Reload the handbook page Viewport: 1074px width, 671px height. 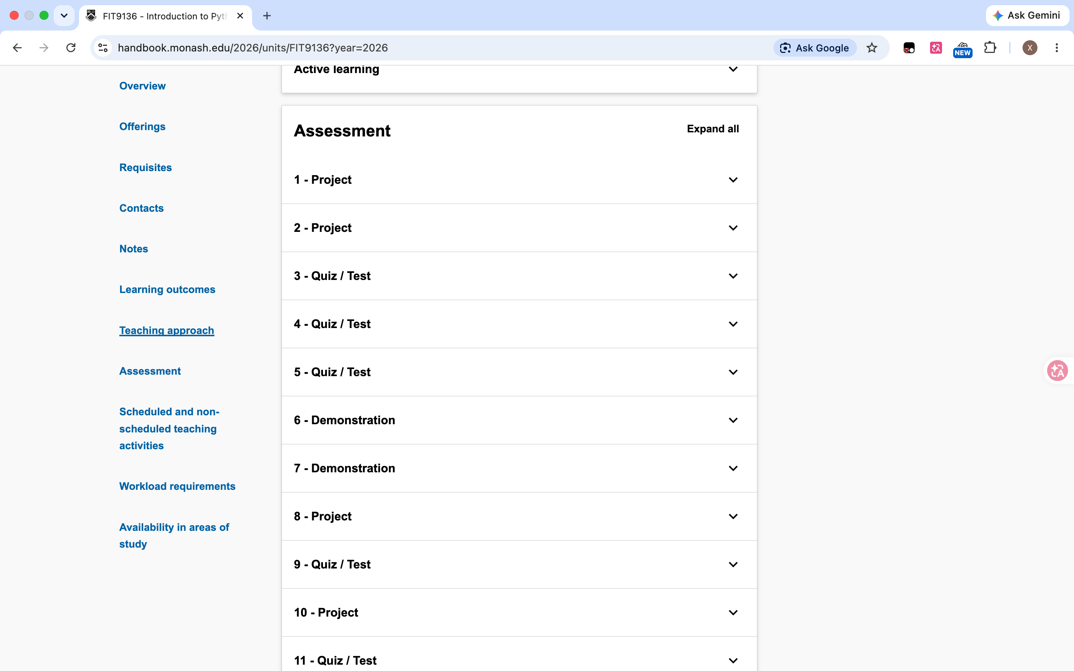coord(71,48)
